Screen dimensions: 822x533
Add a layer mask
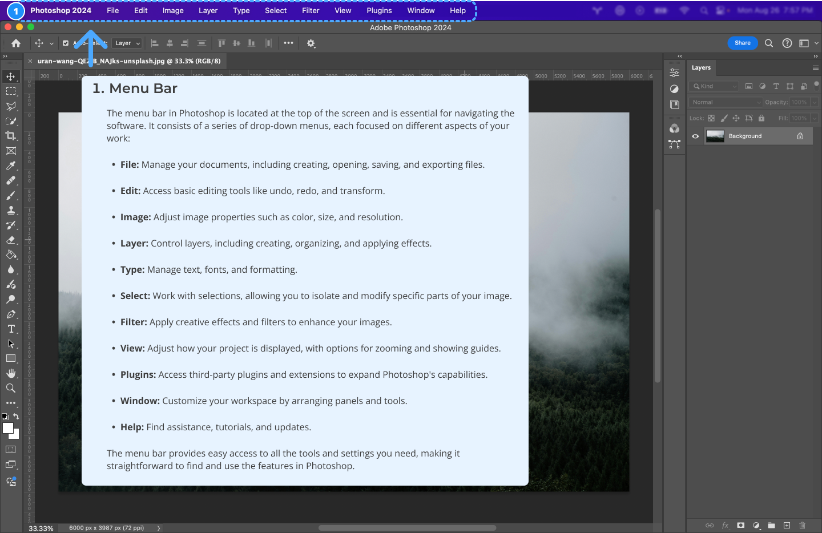pyautogui.click(x=740, y=525)
